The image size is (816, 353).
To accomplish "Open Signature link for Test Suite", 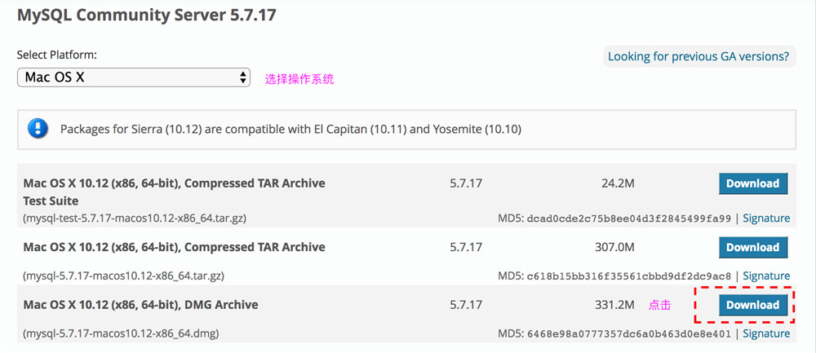I will 766,218.
